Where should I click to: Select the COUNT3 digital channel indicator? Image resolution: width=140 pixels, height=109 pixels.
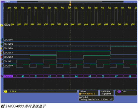coord(1,53)
